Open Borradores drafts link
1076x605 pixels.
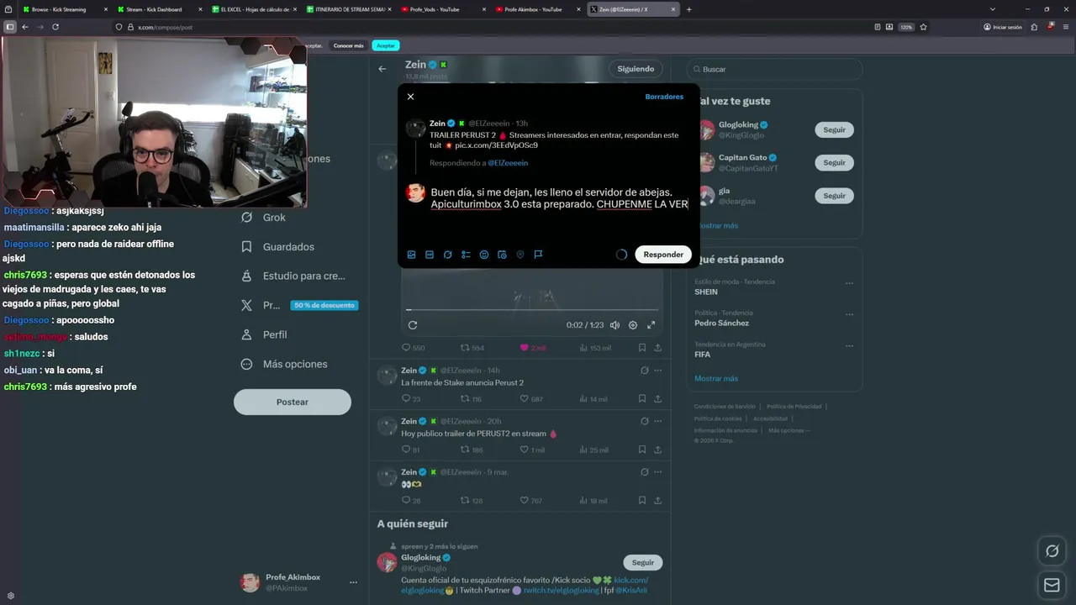[664, 97]
